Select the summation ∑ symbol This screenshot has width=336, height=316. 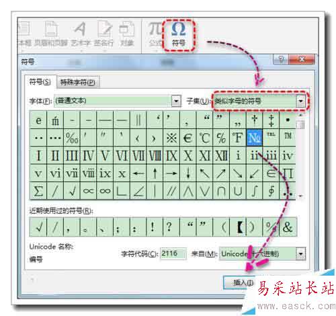38,191
